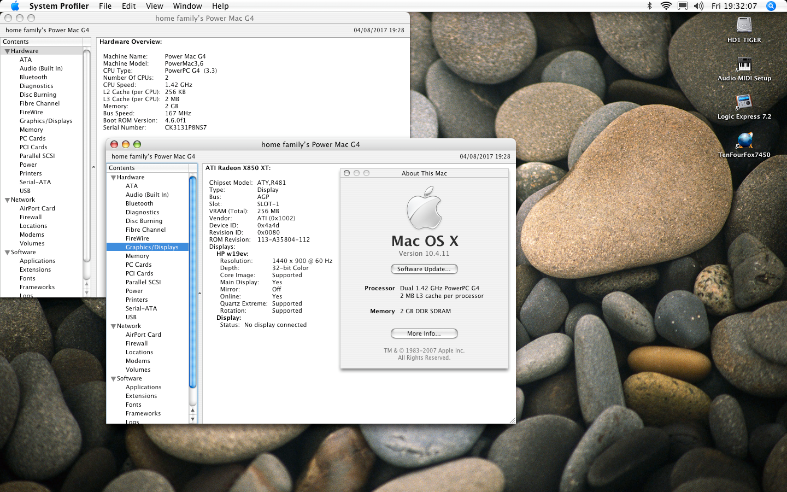
Task: Open the Window menu
Action: click(x=187, y=6)
